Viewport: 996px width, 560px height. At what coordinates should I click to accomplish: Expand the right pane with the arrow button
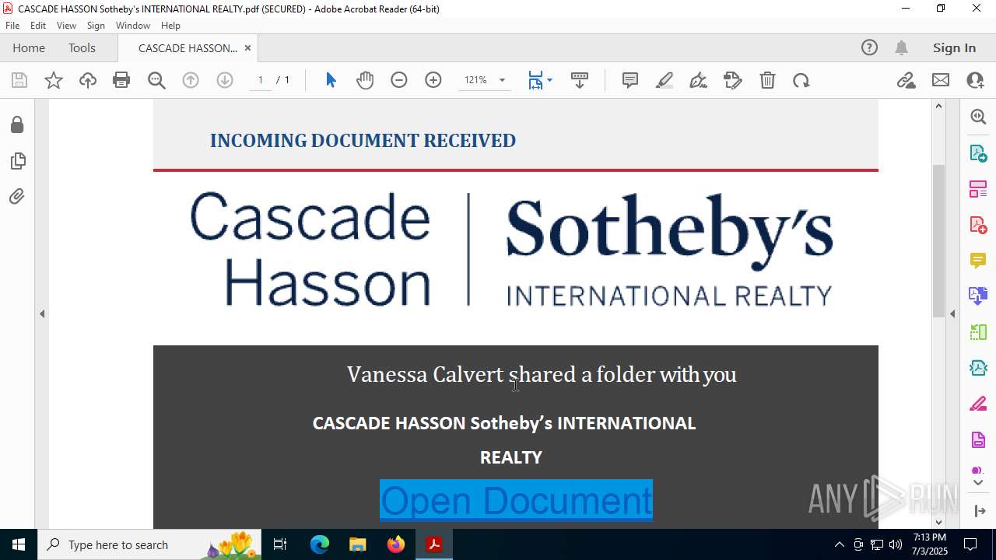point(979,511)
